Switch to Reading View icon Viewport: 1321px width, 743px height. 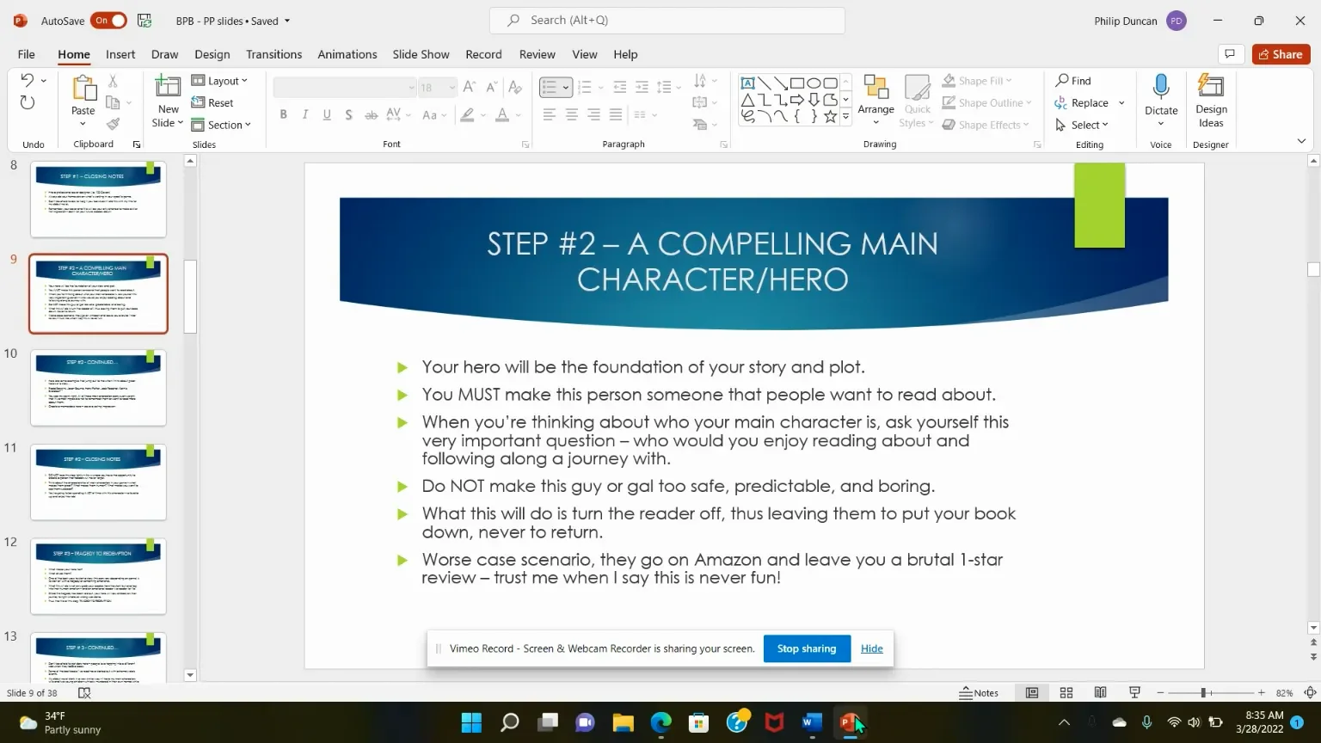pyautogui.click(x=1100, y=692)
